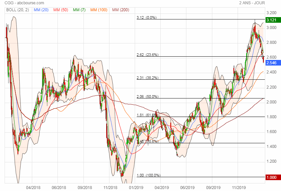Click the red 1.000 low price tag

click(273, 177)
